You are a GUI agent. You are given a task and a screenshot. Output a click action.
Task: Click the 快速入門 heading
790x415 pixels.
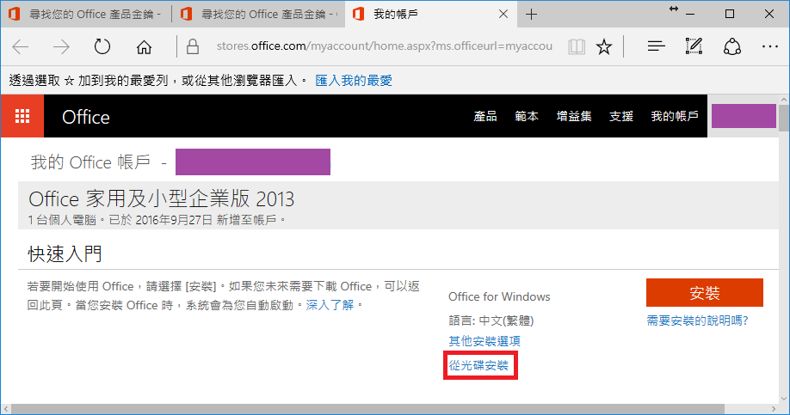point(65,254)
